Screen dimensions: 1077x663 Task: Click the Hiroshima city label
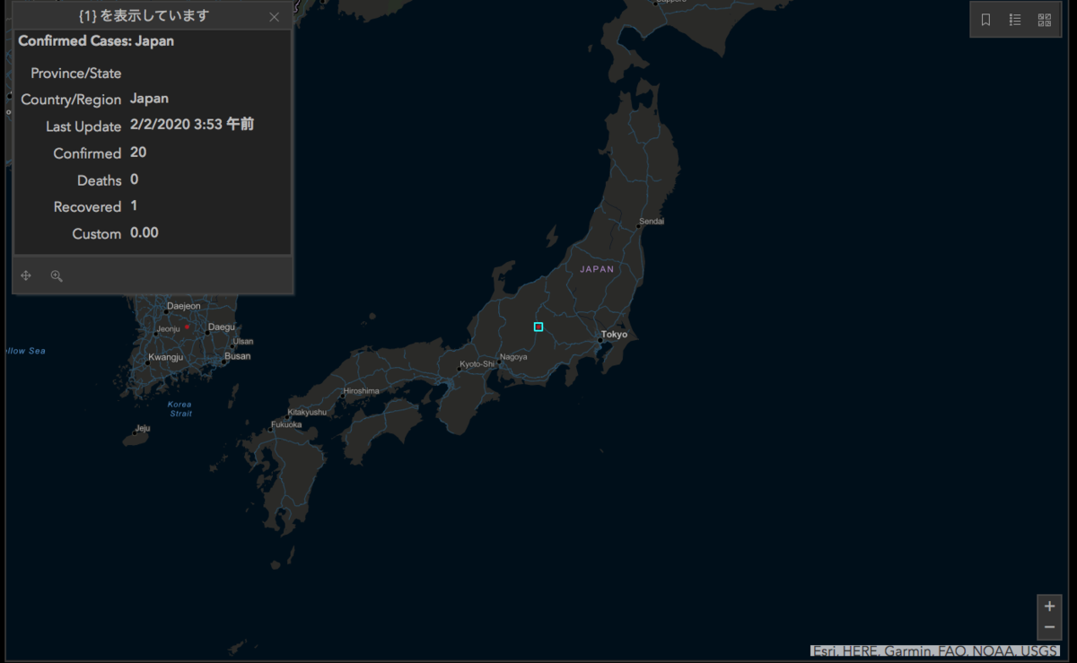[x=361, y=391]
